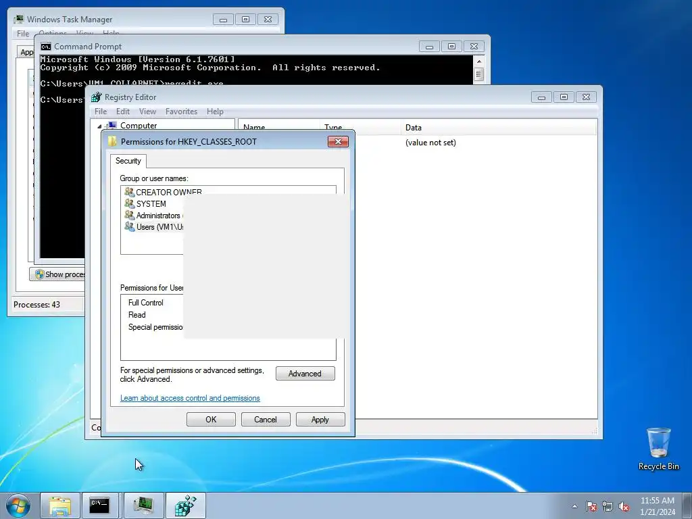This screenshot has width=692, height=519.
Task: Open the clock showing 11:55 AM
Action: pos(658,506)
